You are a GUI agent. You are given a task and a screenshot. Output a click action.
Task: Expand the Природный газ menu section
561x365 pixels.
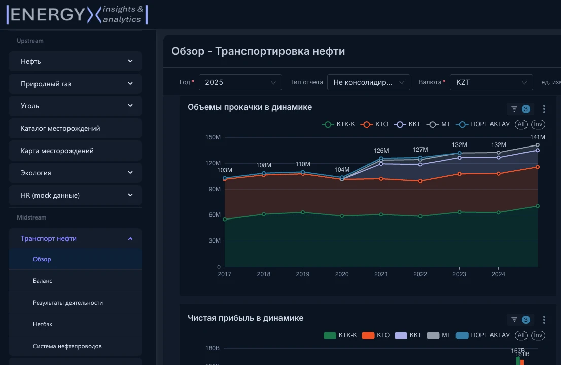pos(76,84)
